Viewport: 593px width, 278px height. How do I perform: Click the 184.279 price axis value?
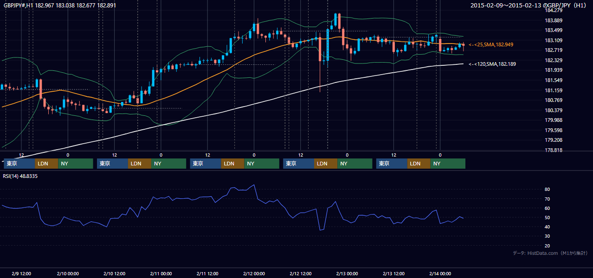click(x=553, y=10)
